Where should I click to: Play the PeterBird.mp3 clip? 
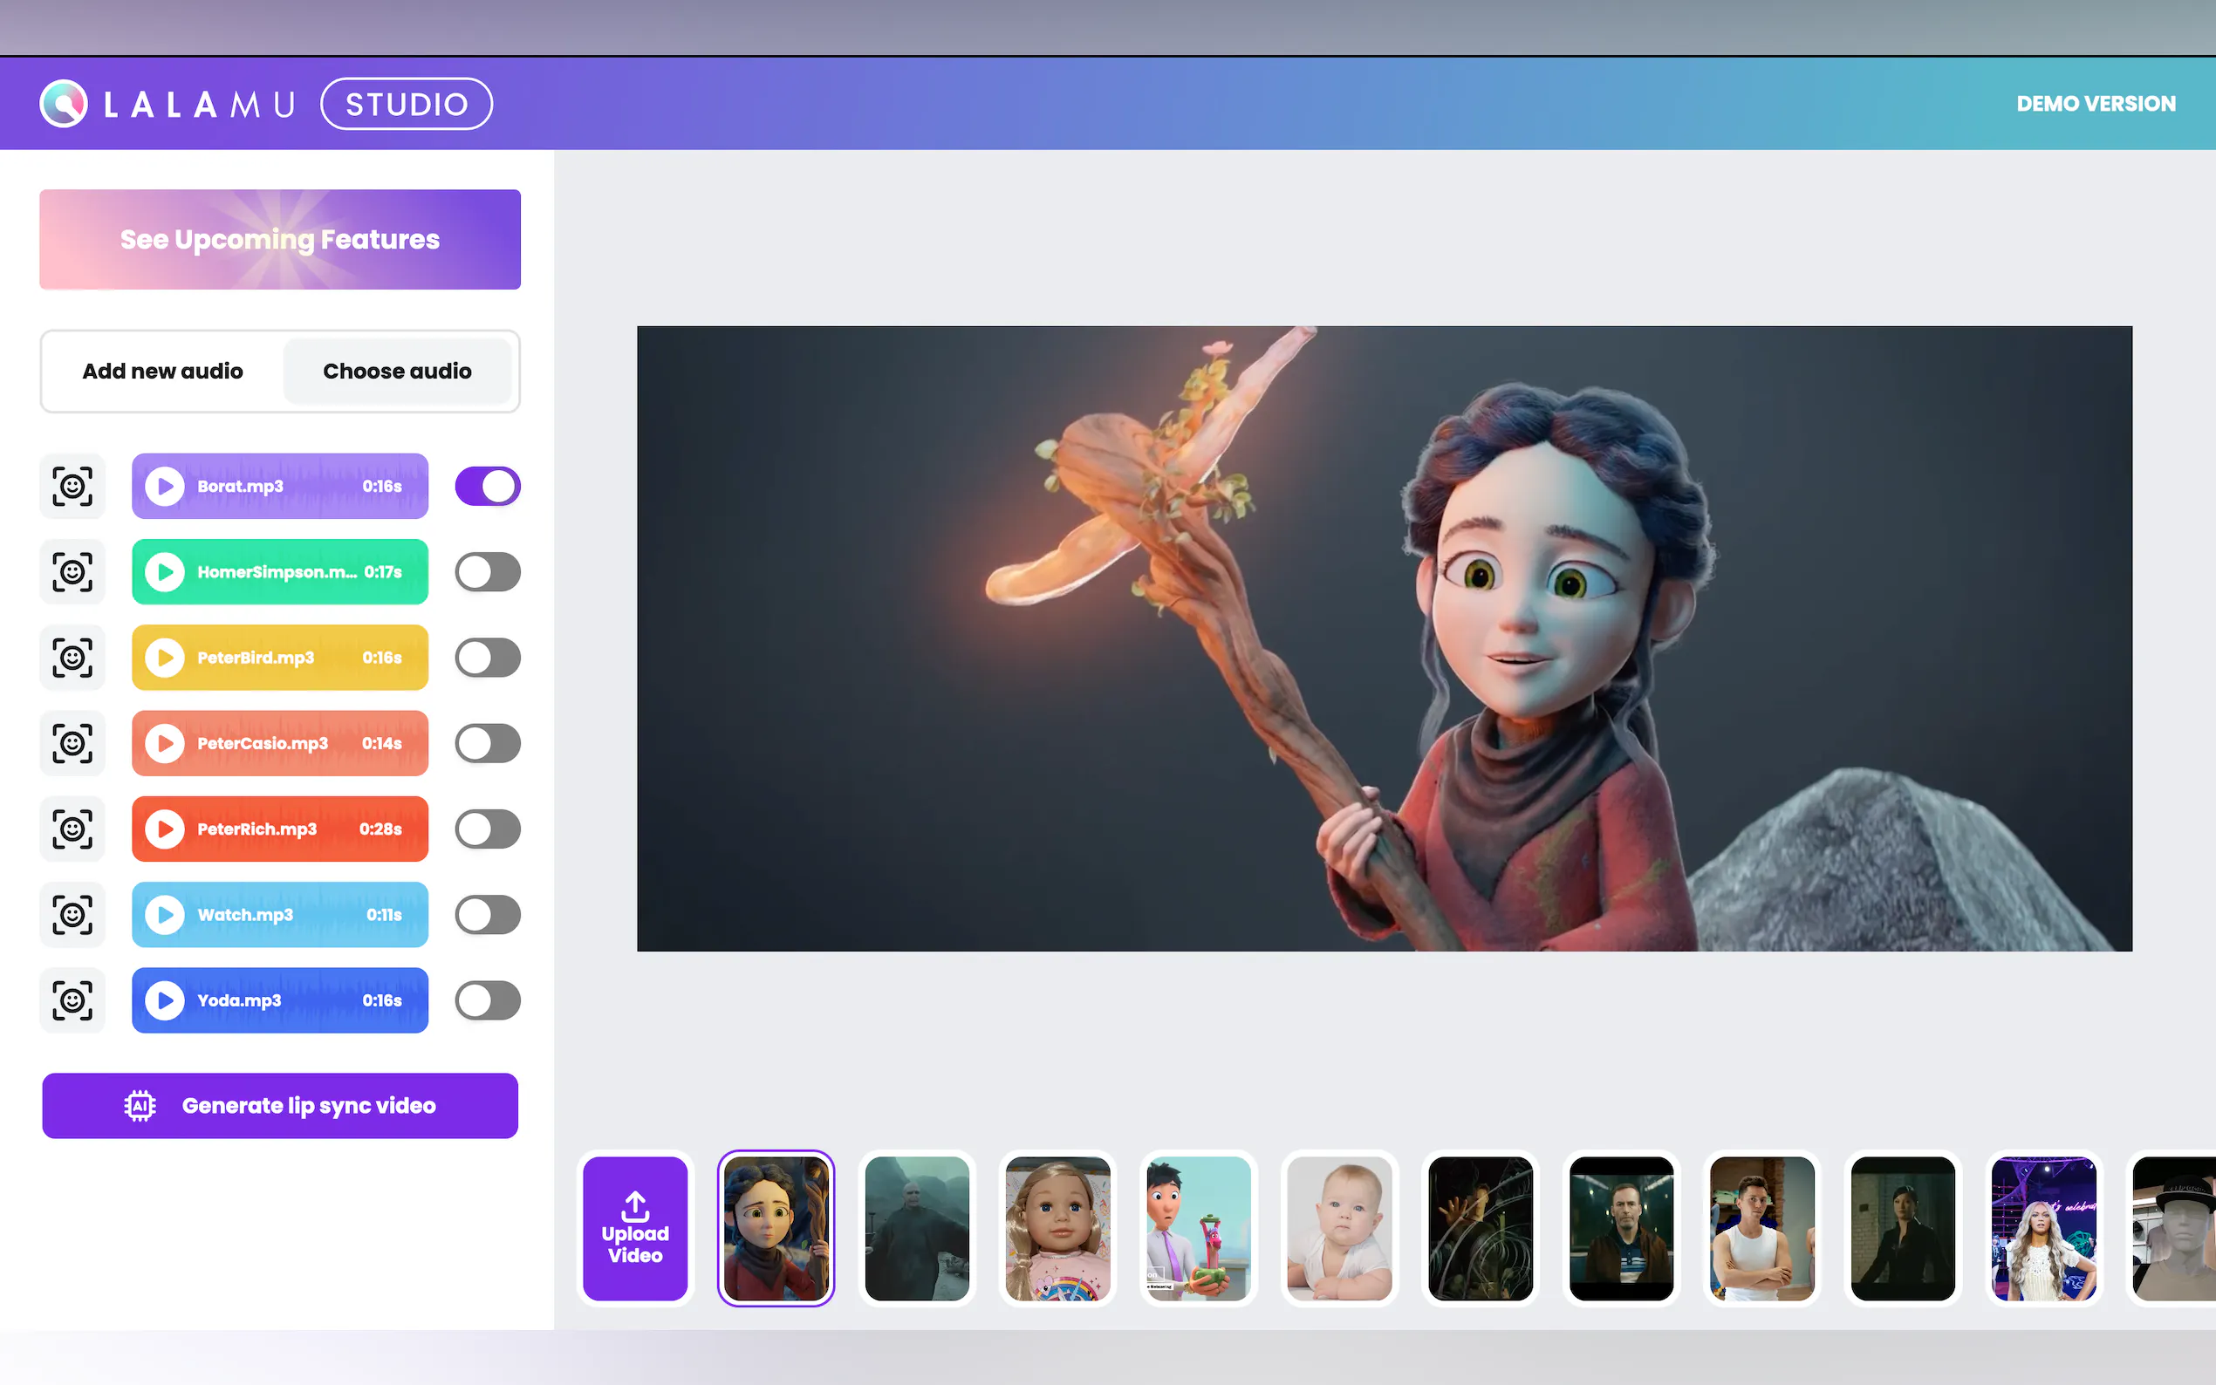click(x=165, y=658)
